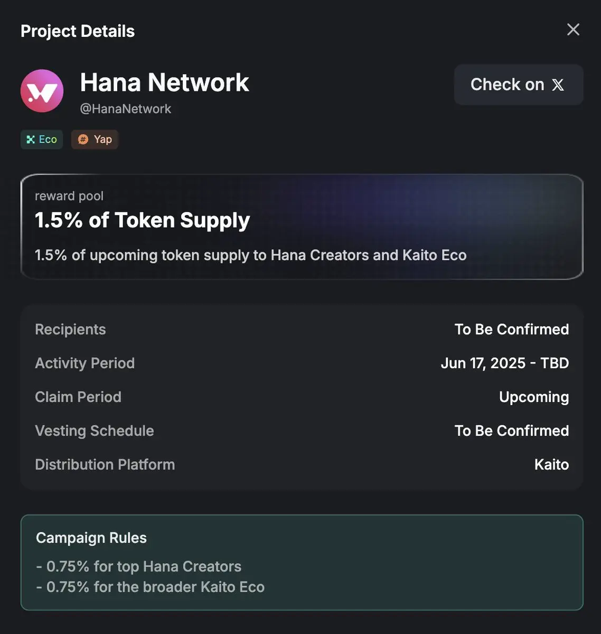The image size is (601, 634).
Task: Select the Recipients row value To Be Confirmed
Action: pos(512,329)
